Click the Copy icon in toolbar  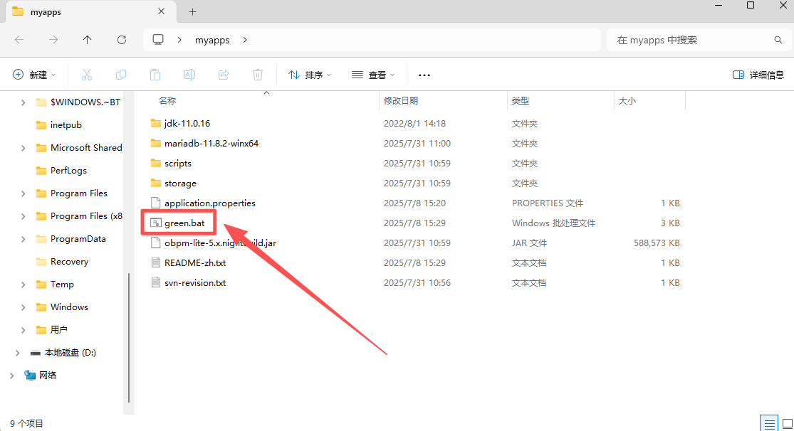click(x=121, y=75)
